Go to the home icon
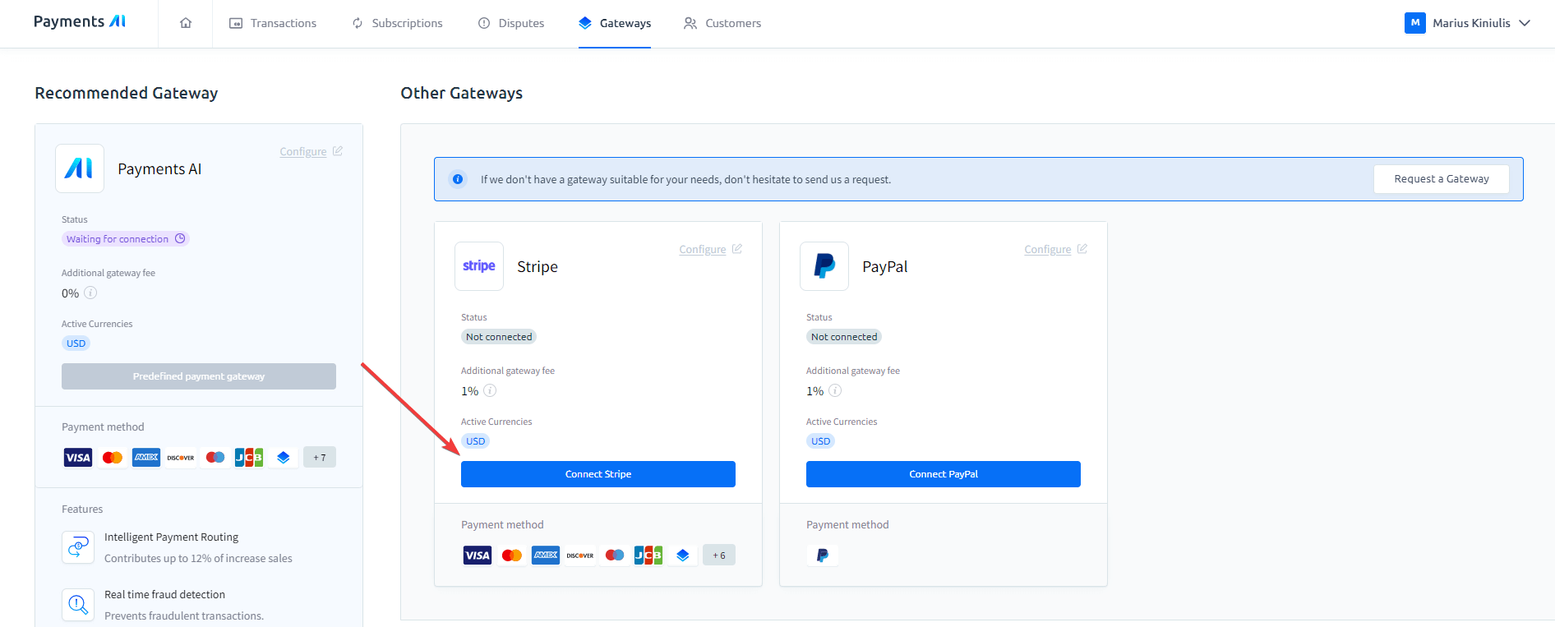The image size is (1555, 627). point(186,23)
